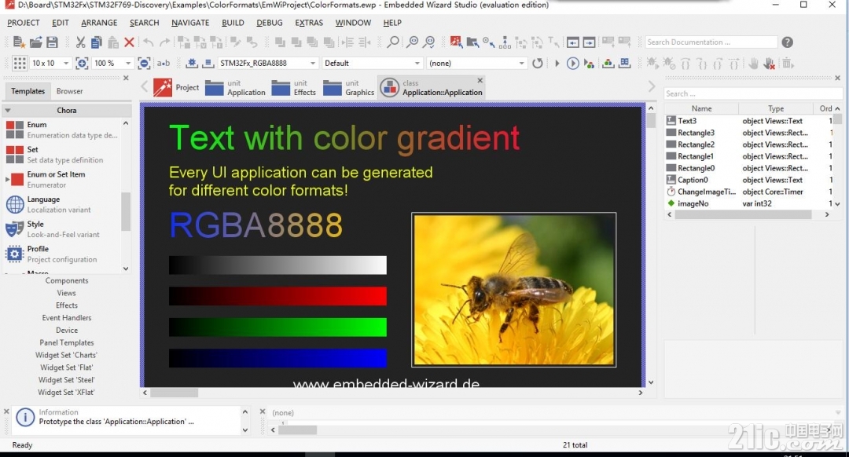Image resolution: width=849 pixels, height=457 pixels.
Task: Click the Find magnifier icon
Action: point(393,42)
